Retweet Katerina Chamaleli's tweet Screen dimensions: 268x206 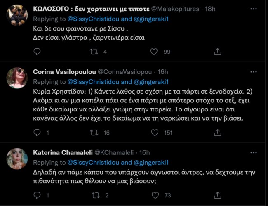pyautogui.click(x=94, y=195)
